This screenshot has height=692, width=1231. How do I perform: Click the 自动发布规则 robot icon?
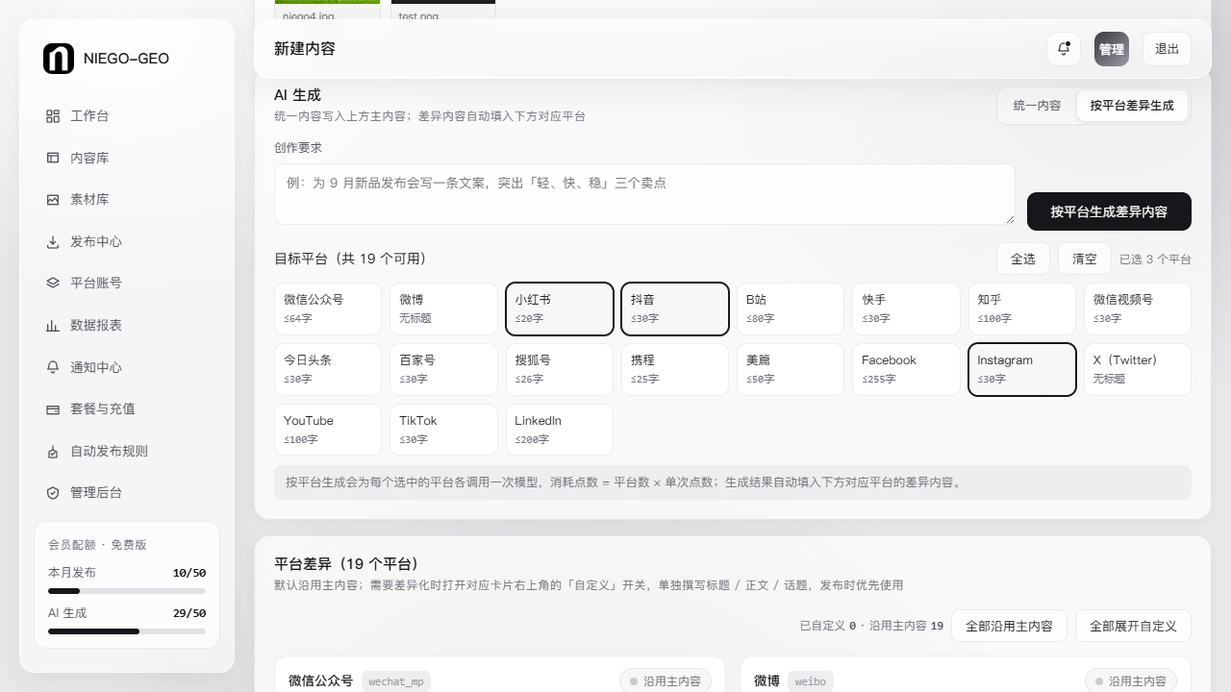pos(53,452)
